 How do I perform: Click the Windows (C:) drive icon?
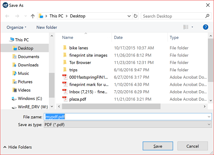coord(14,99)
